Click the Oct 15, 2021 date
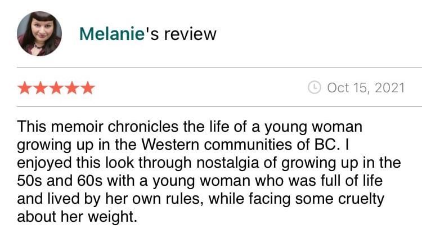 coord(366,88)
